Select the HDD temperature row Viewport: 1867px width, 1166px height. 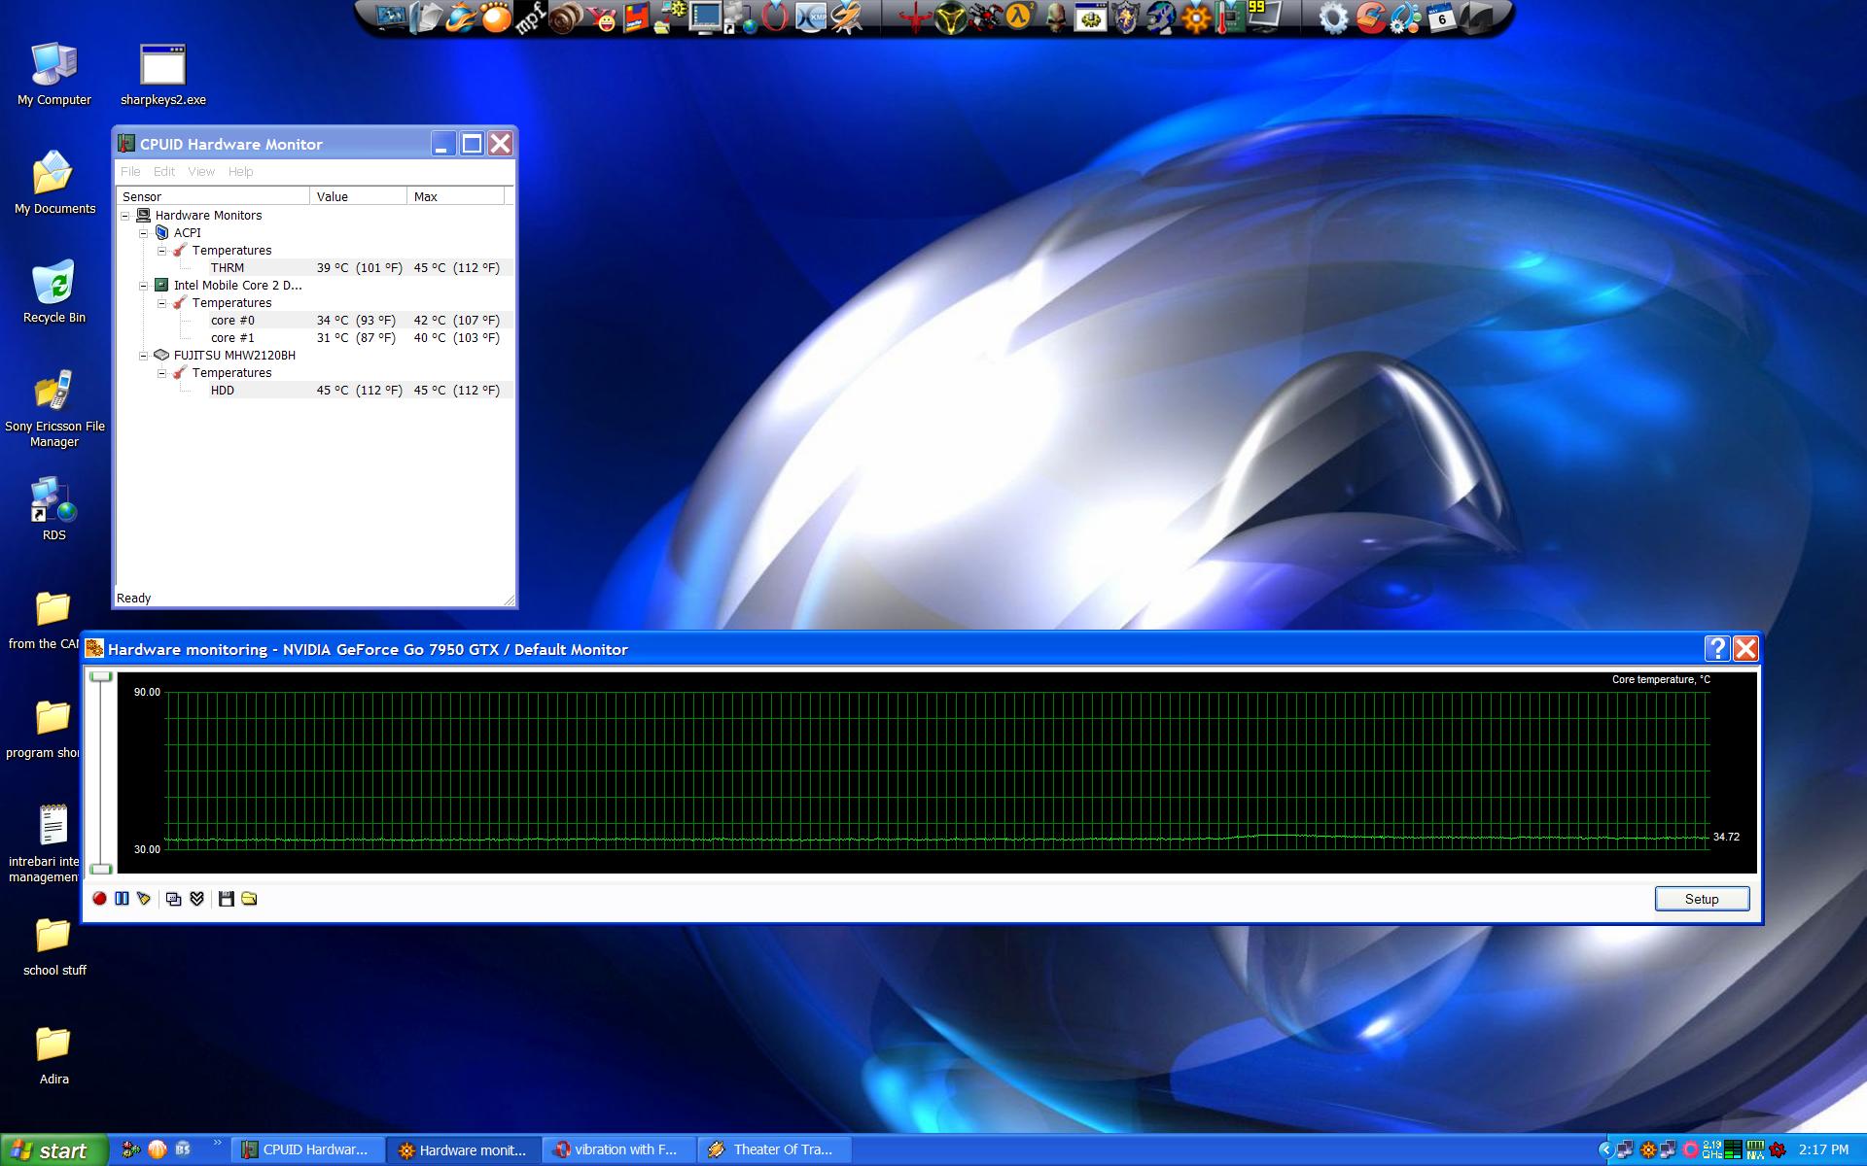pos(223,391)
